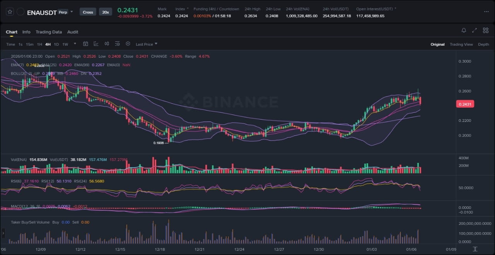Open the multi-chart layout grid icon
The image size is (495, 255).
(485, 31)
